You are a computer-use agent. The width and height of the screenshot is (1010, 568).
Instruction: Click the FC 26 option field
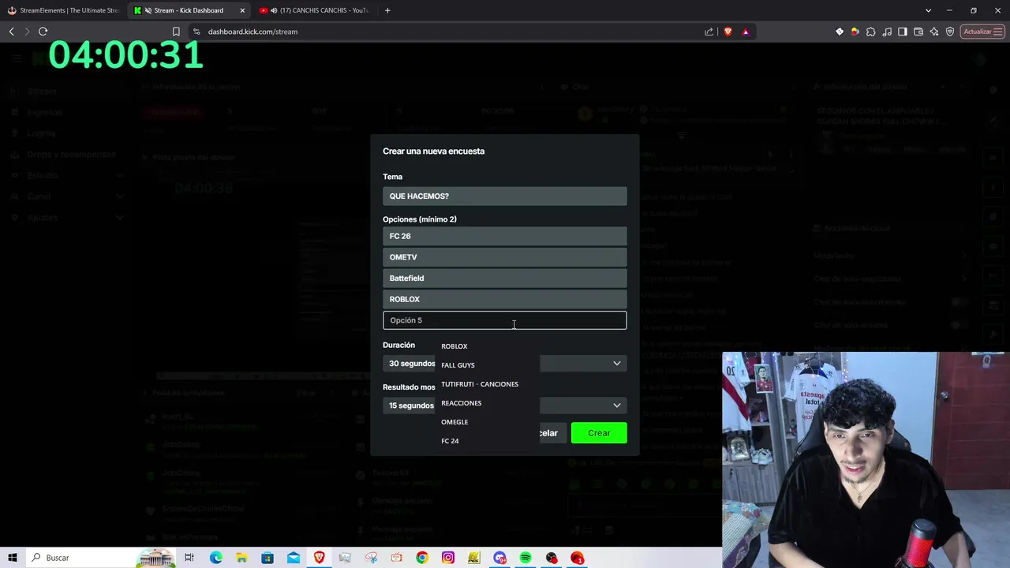(x=505, y=236)
